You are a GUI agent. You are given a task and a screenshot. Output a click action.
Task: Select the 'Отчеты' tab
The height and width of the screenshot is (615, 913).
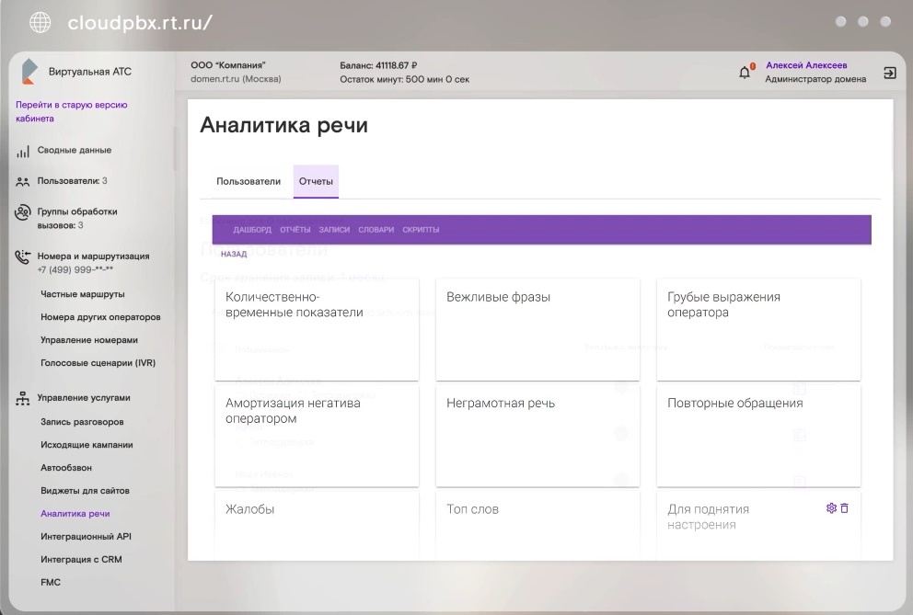316,182
